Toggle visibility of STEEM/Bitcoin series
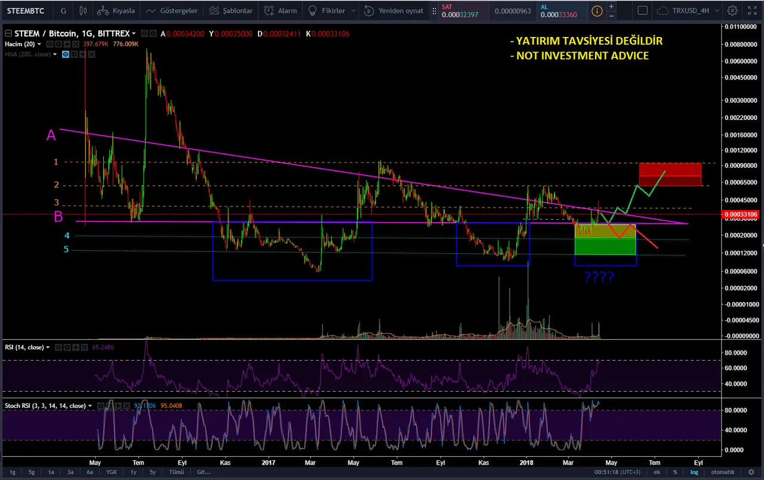The width and height of the screenshot is (764, 480). pos(144,33)
